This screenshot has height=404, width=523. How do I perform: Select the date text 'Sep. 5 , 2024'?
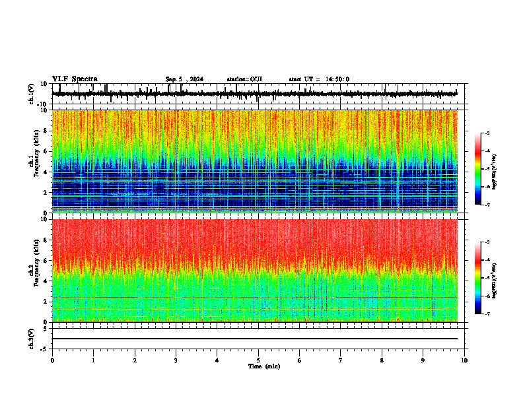click(184, 79)
